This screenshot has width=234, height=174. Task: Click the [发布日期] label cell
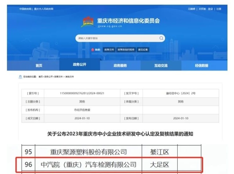pyautogui.click(x=131, y=118)
